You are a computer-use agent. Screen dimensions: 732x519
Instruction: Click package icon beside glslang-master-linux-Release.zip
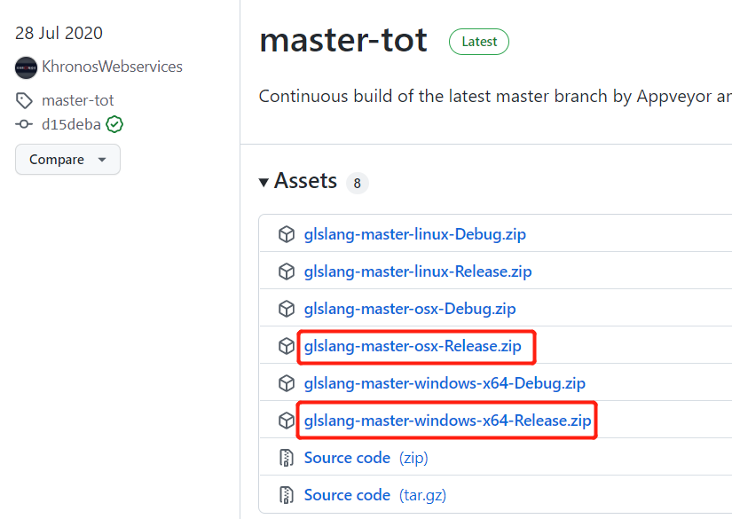[x=287, y=271]
